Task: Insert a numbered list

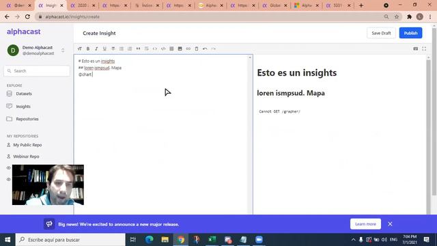Action: click(130, 49)
